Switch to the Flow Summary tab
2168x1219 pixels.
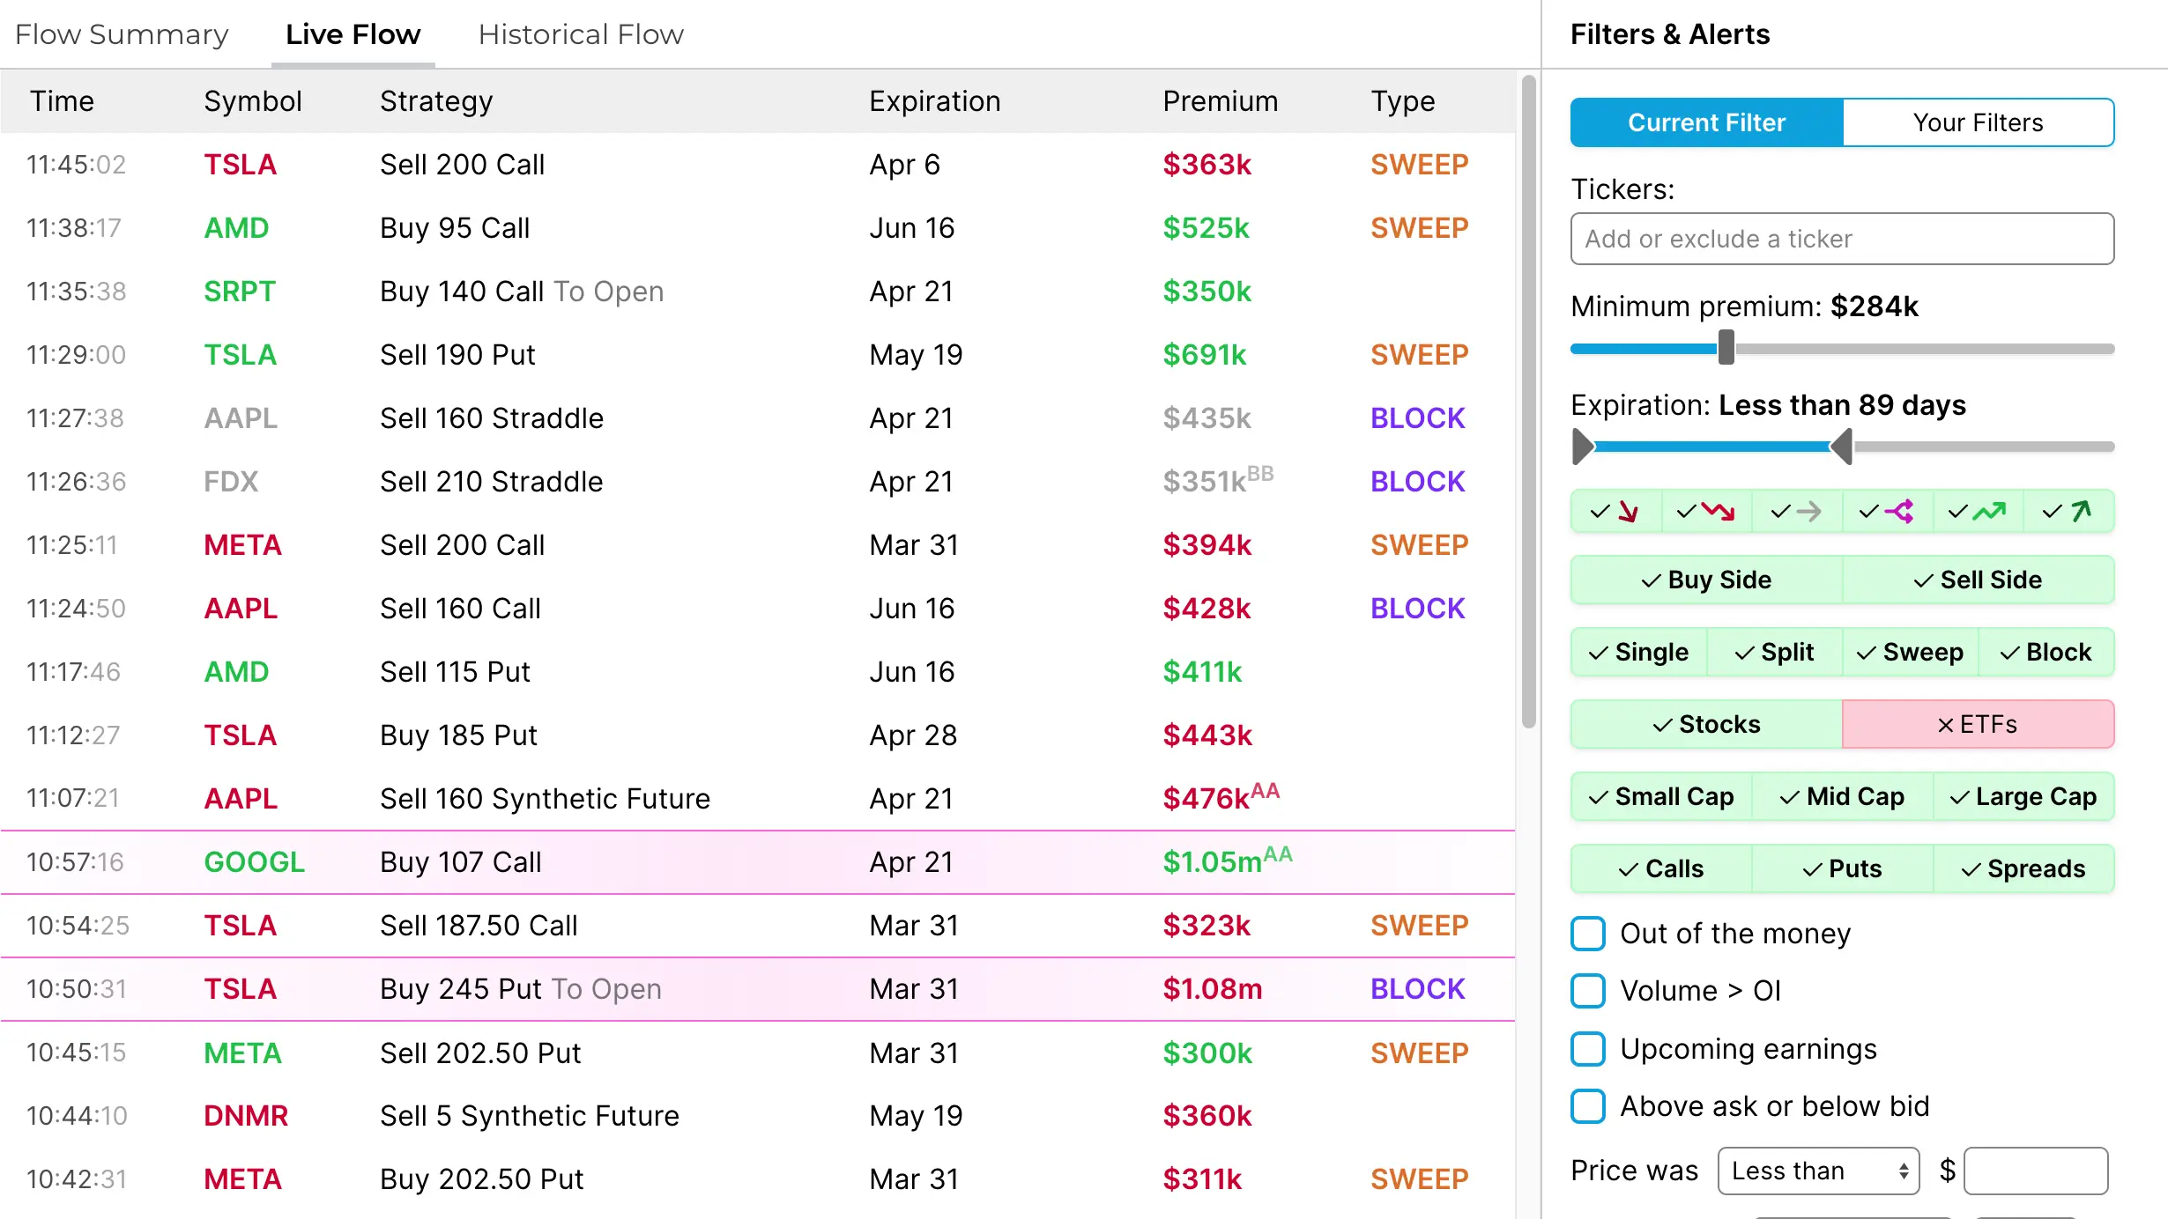122,34
